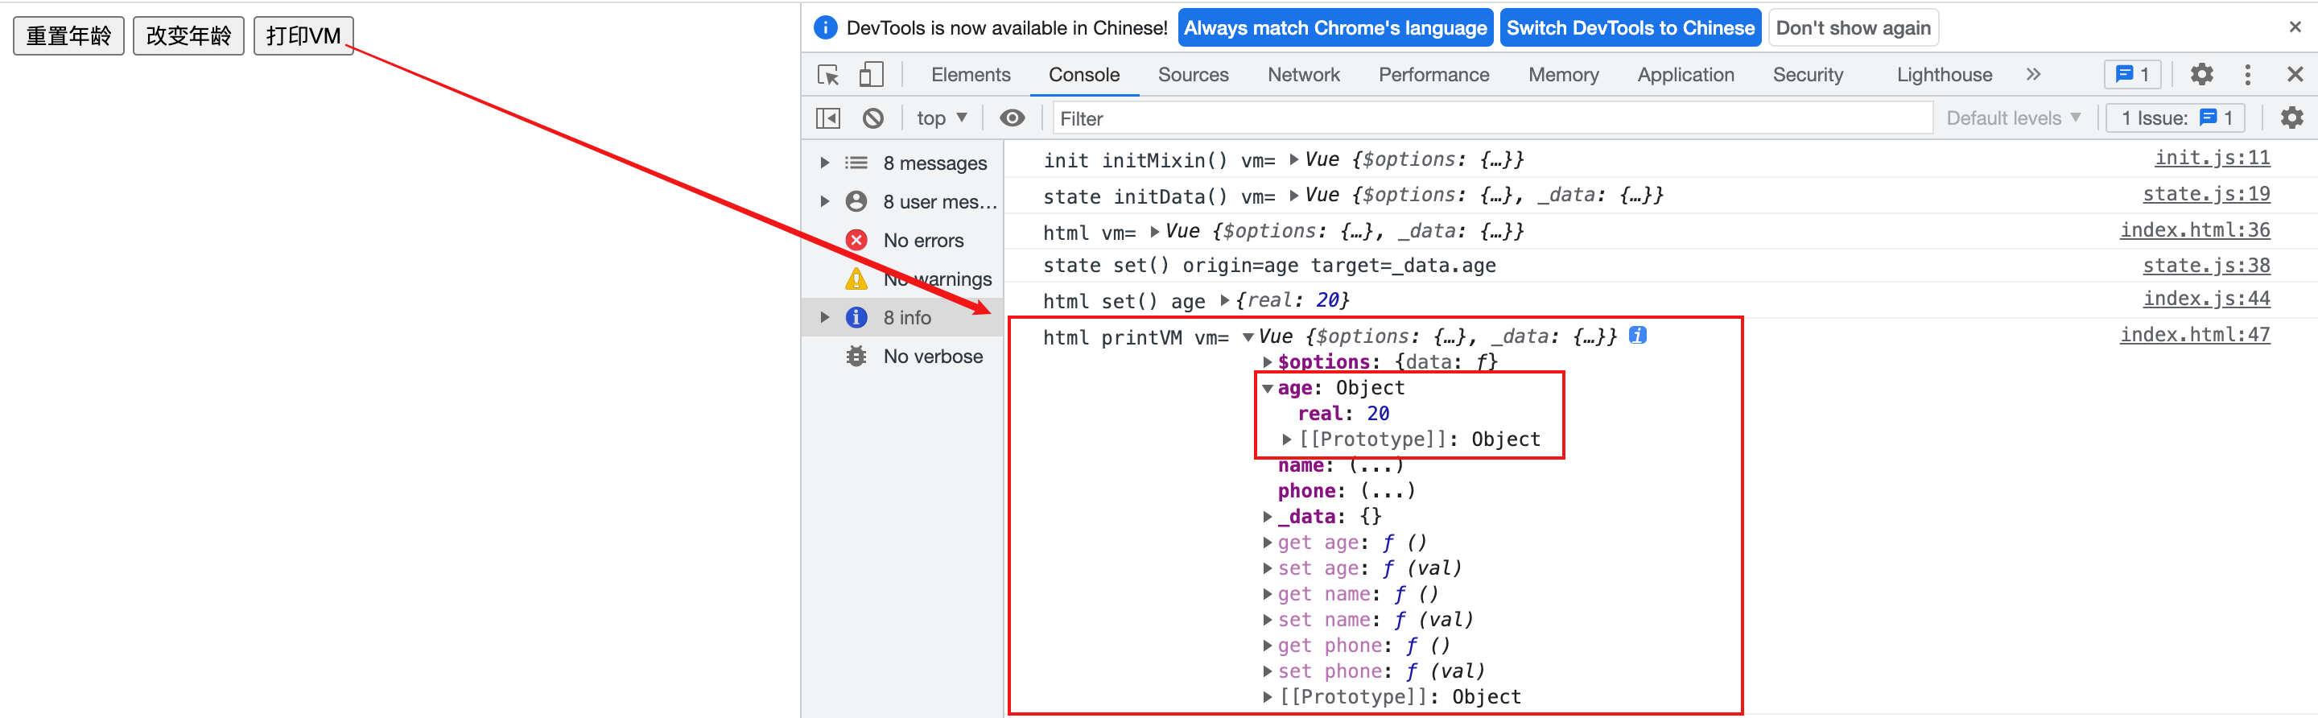Toggle the device toolbar icon
This screenshot has width=2318, height=718.
click(871, 75)
